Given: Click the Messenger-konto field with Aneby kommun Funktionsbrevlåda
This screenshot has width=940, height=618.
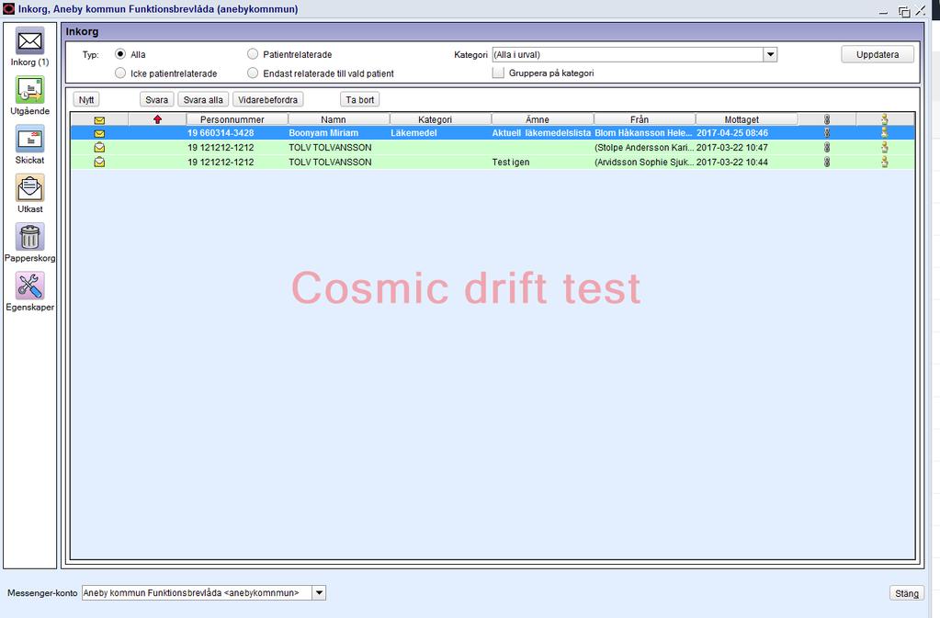Looking at the screenshot, I should pos(198,593).
